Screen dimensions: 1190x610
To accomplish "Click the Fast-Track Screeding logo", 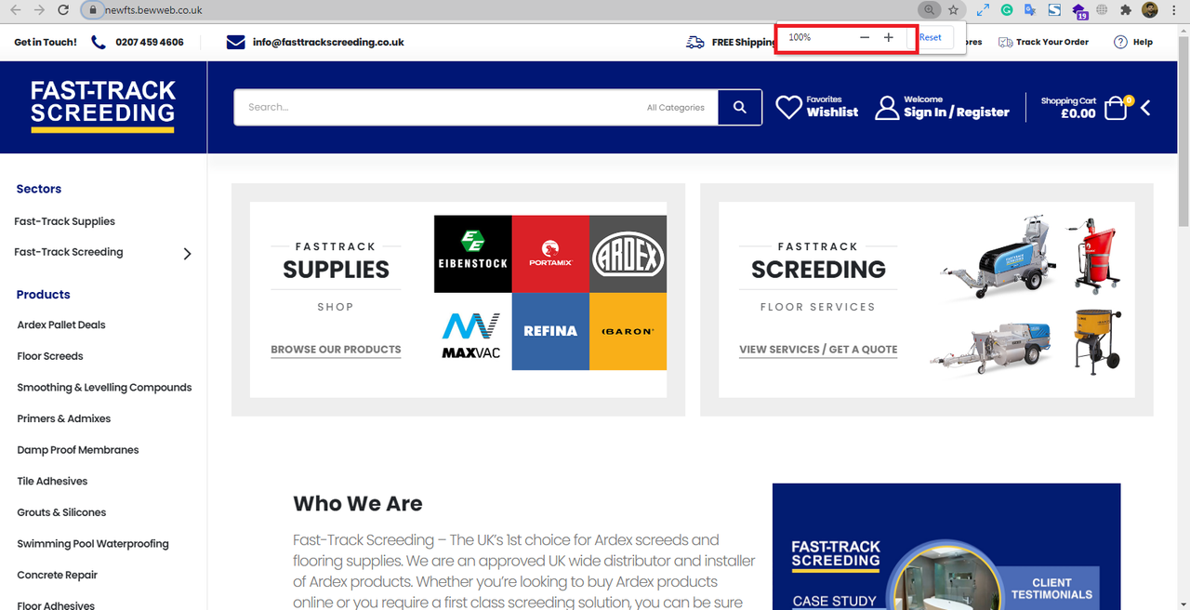I will [102, 106].
